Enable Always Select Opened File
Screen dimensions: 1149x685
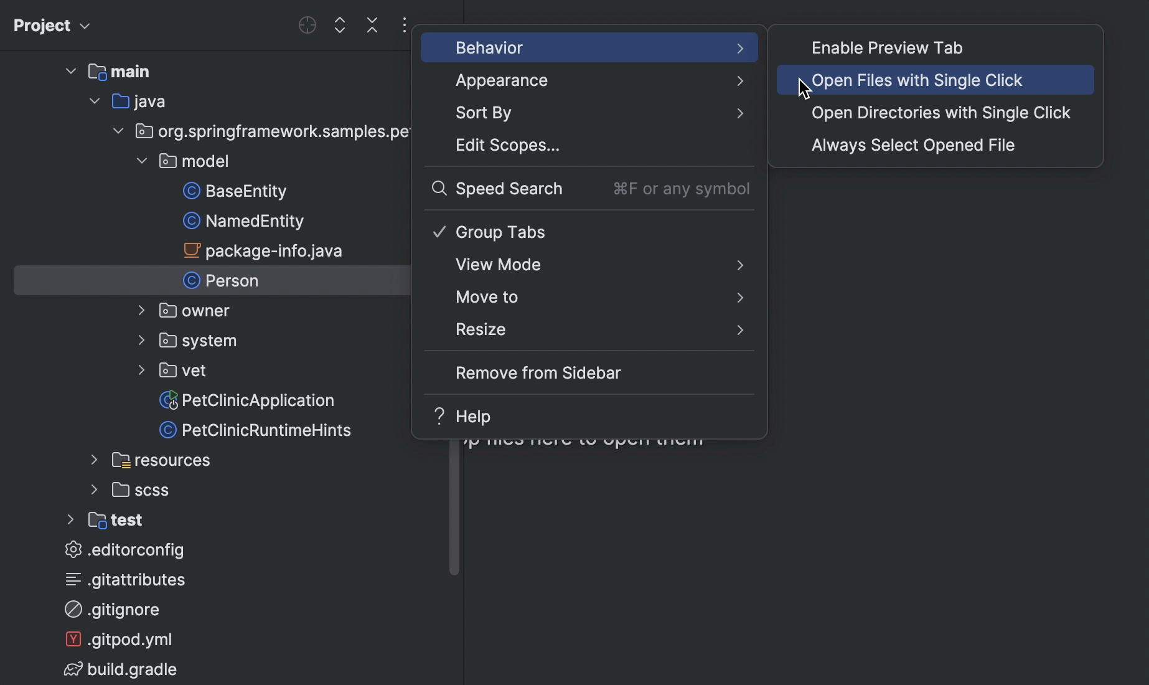[x=911, y=145]
